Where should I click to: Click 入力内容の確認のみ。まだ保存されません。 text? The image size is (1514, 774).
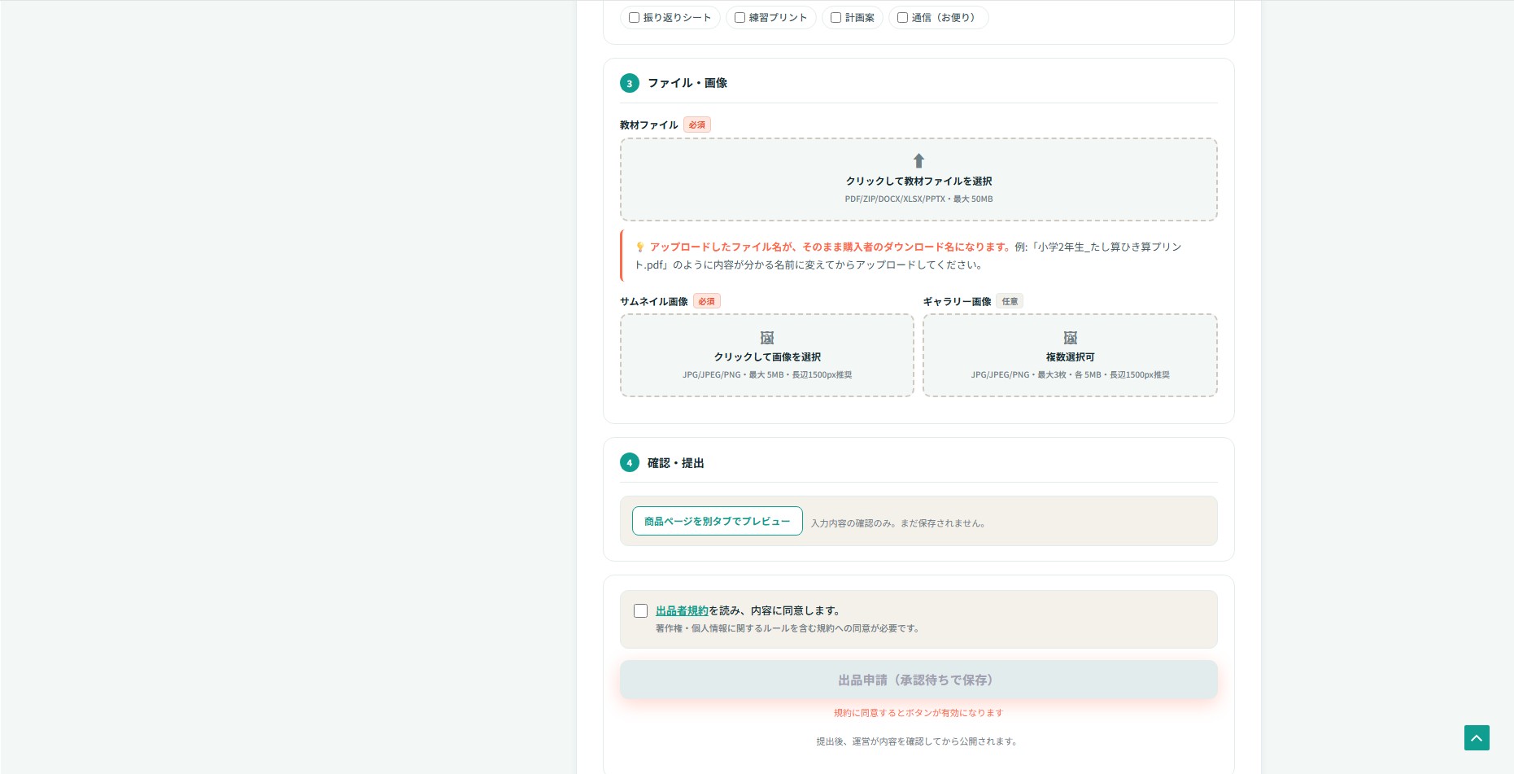click(900, 523)
